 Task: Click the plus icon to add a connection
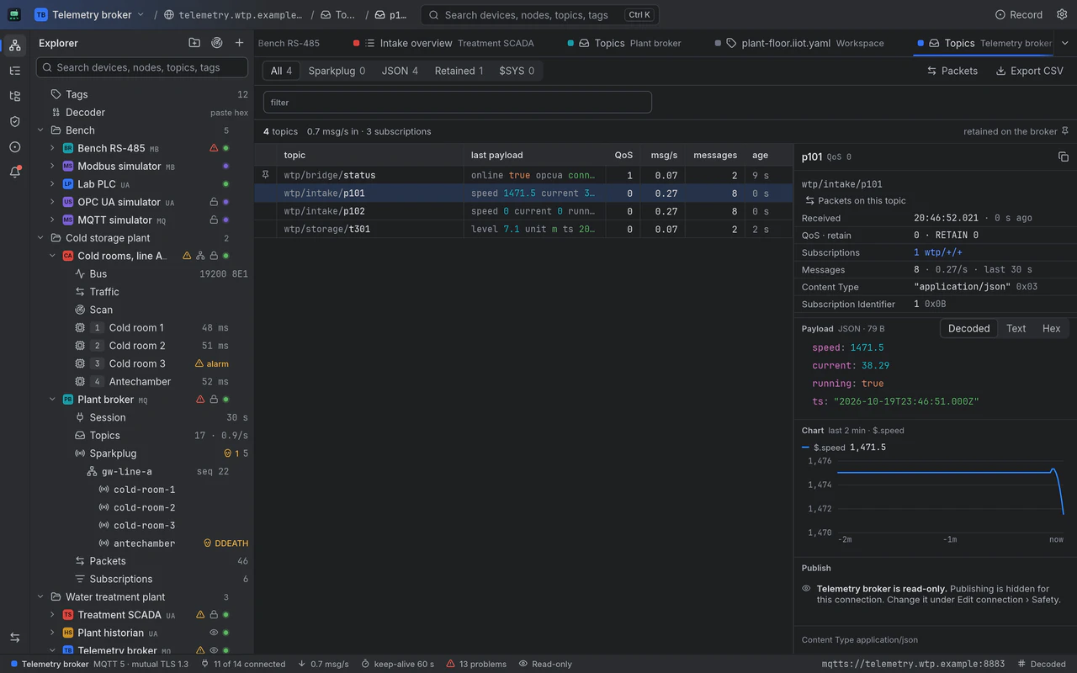(240, 43)
